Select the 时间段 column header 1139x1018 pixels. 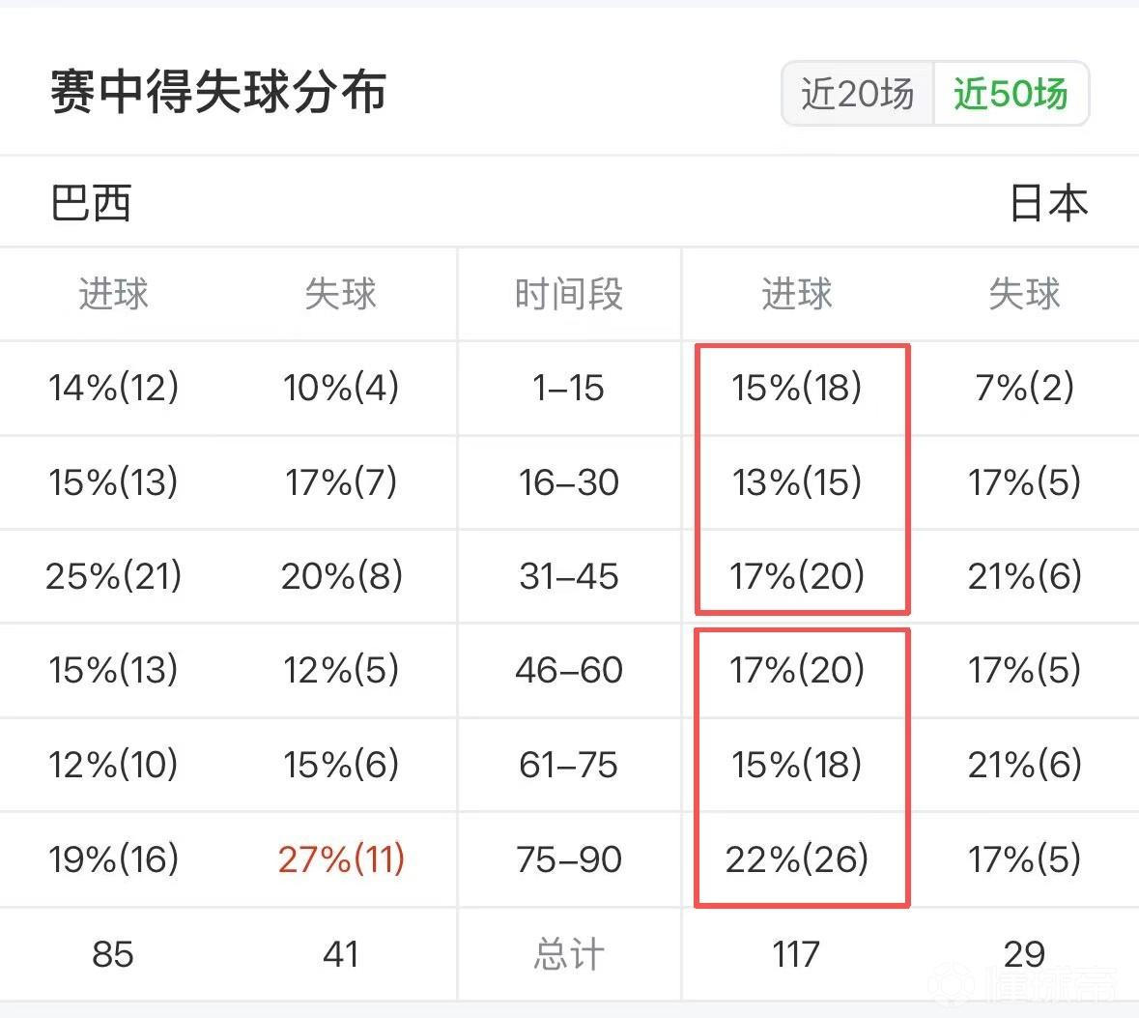click(x=569, y=295)
